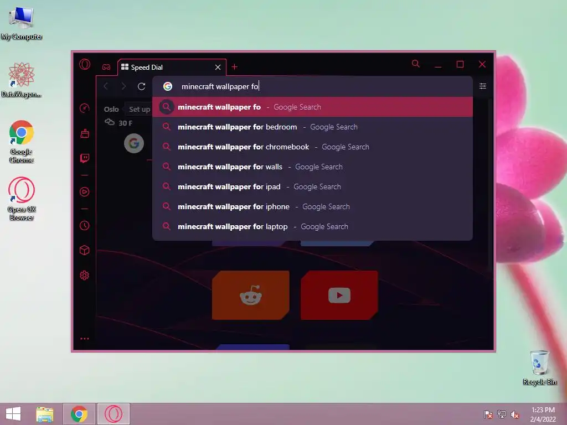Go forward to next page
The height and width of the screenshot is (425, 567).
click(123, 86)
